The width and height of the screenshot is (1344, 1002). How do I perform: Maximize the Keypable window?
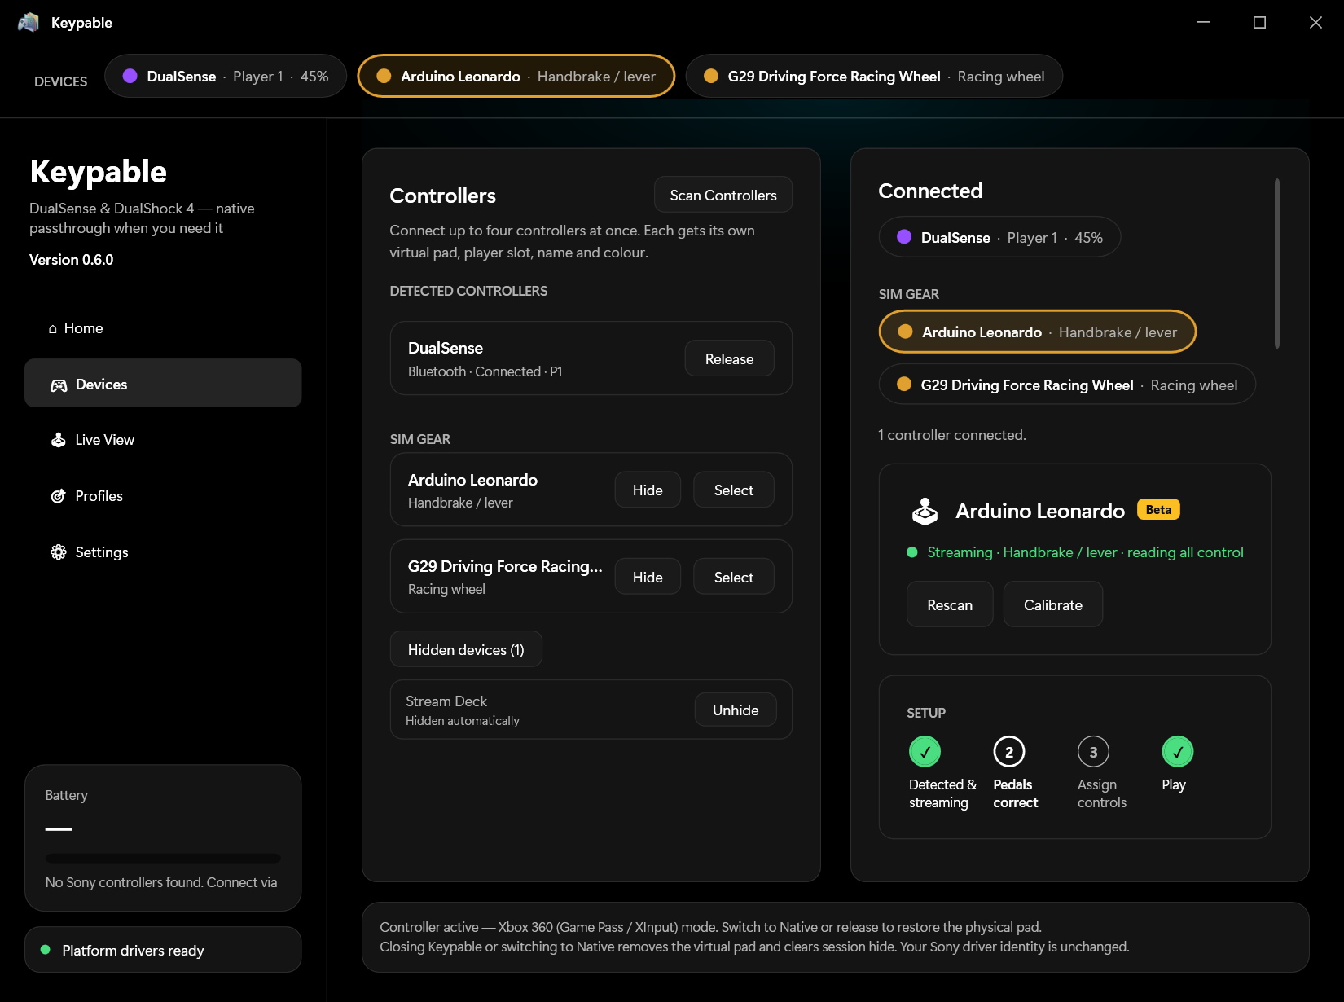tap(1259, 23)
